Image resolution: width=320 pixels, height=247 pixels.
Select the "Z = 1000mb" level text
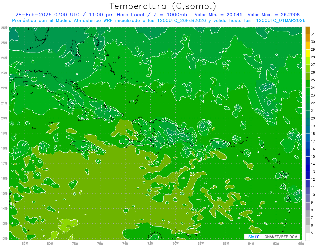pos(170,15)
